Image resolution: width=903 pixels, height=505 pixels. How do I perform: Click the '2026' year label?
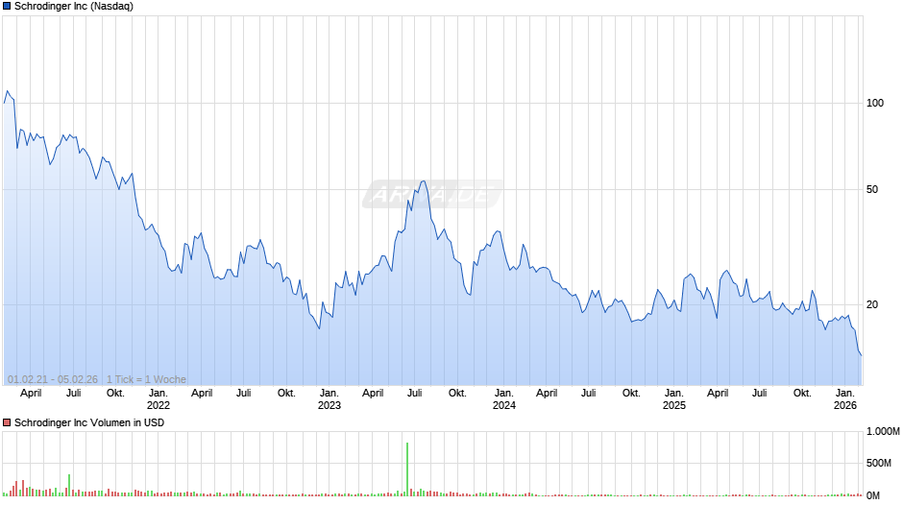tap(845, 405)
